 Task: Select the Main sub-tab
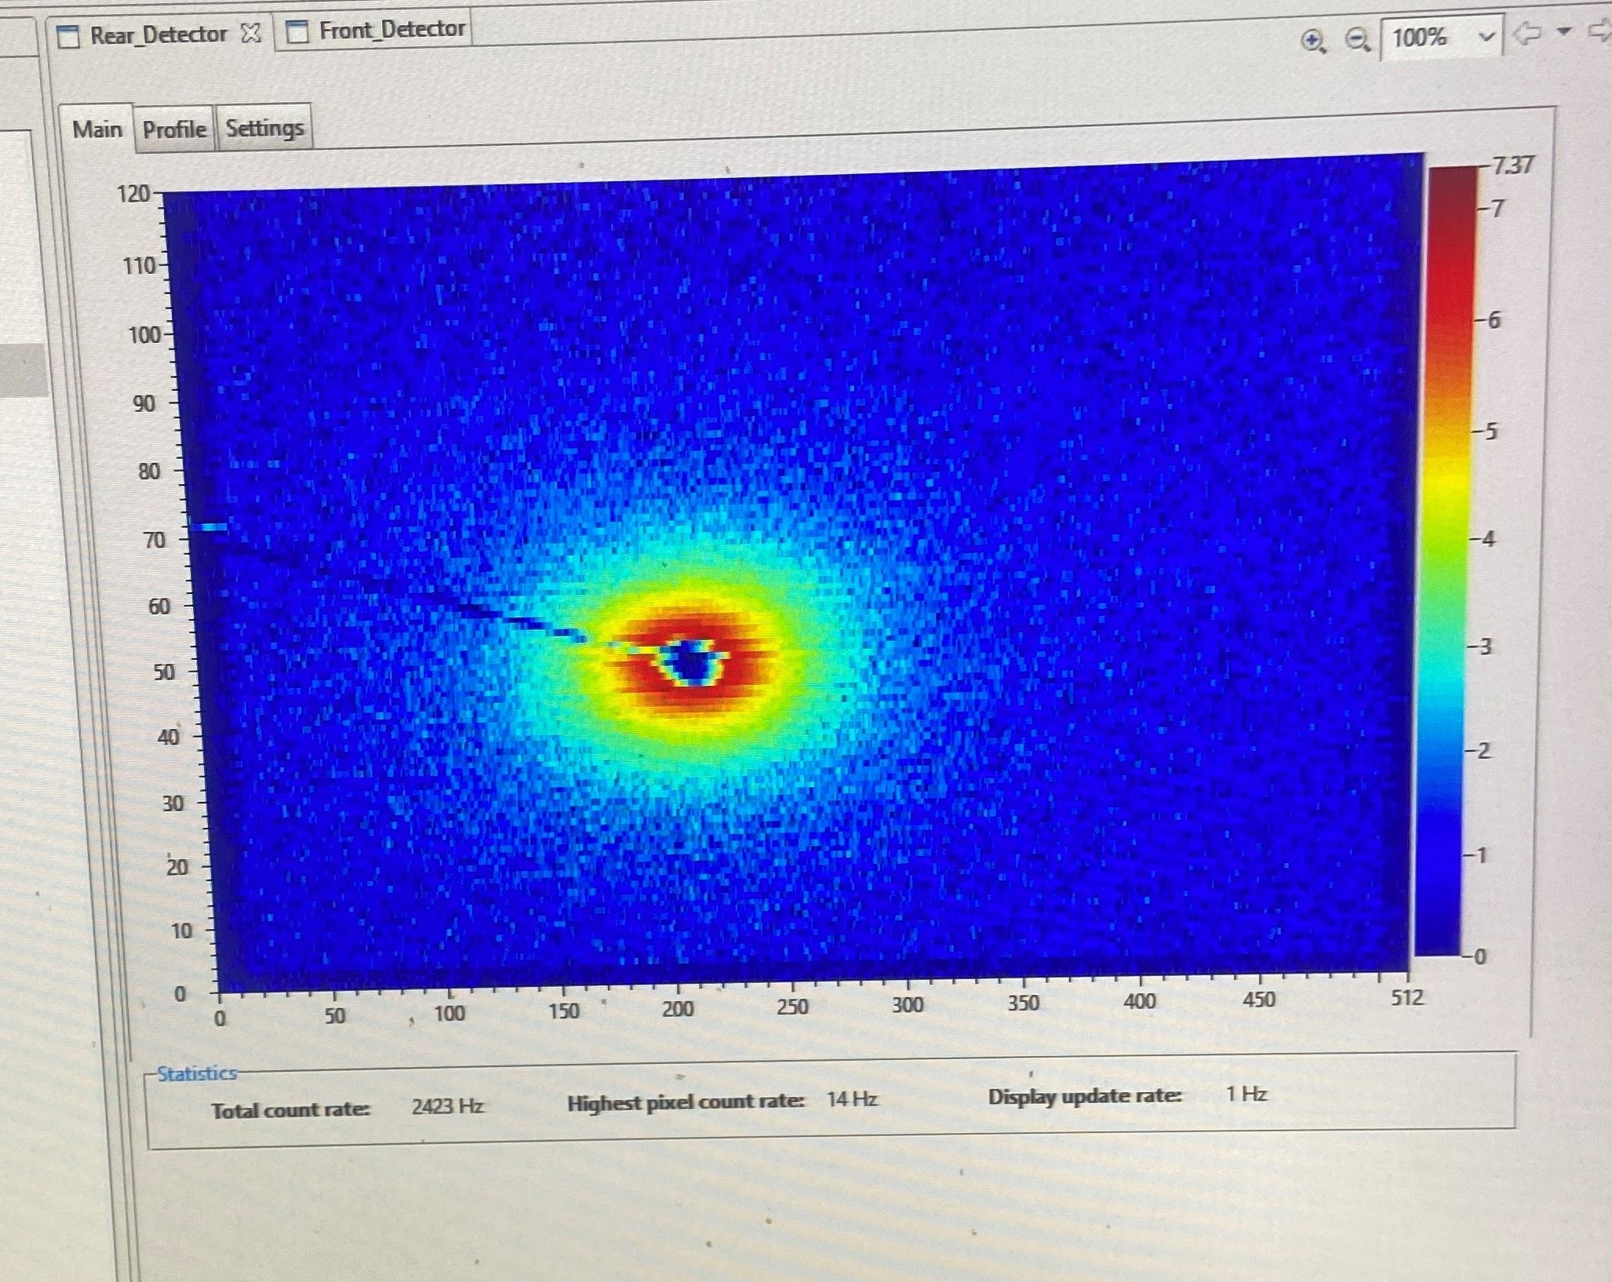(97, 129)
